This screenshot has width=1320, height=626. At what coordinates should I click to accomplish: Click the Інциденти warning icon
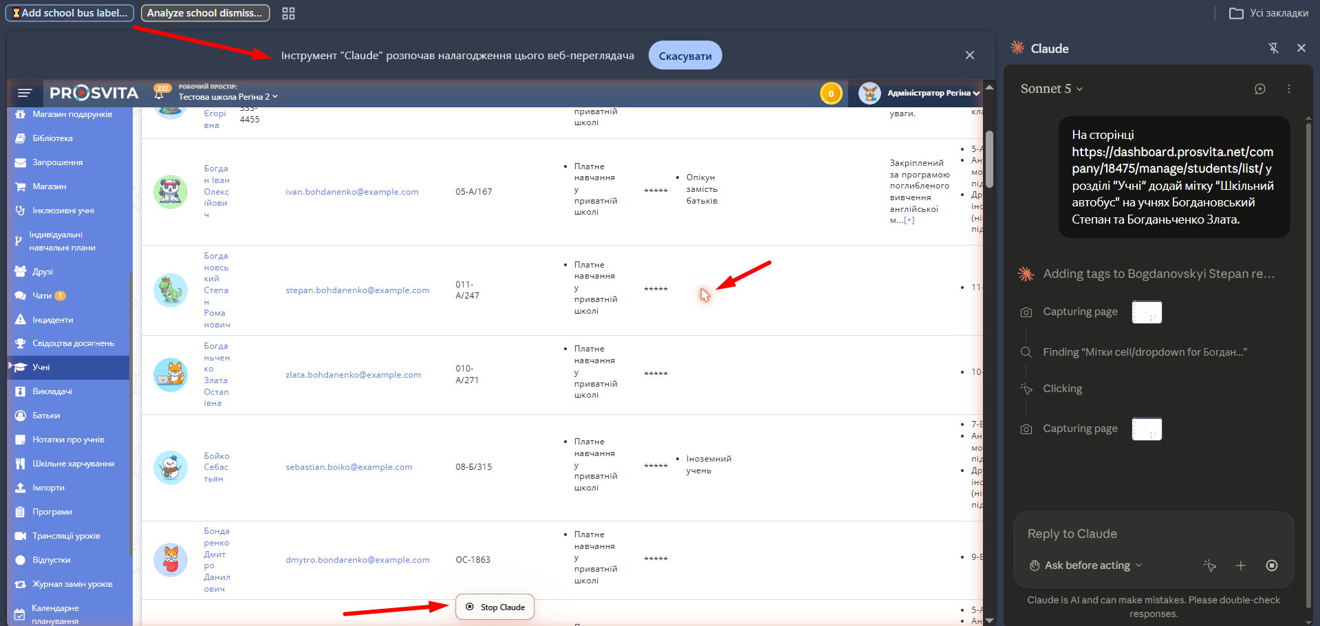click(21, 320)
